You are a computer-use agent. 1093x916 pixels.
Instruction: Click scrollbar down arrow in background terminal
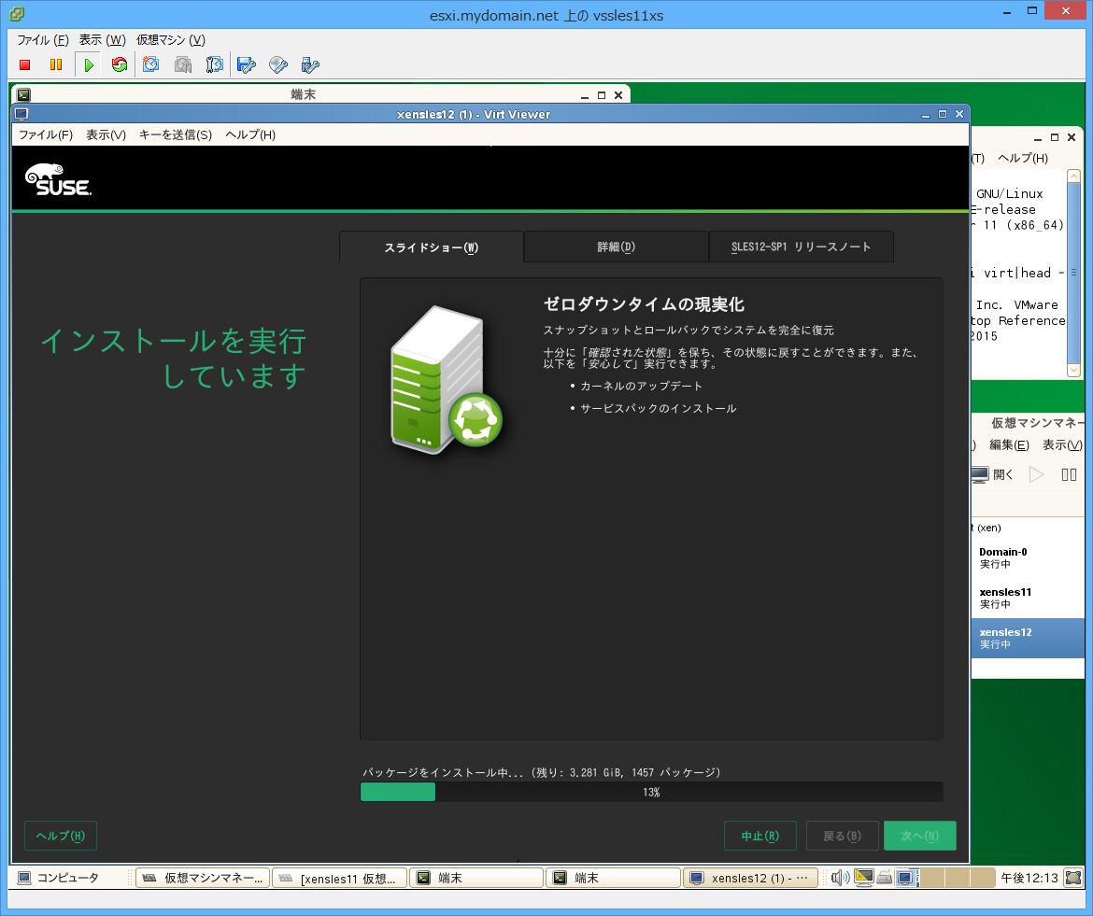click(1073, 372)
